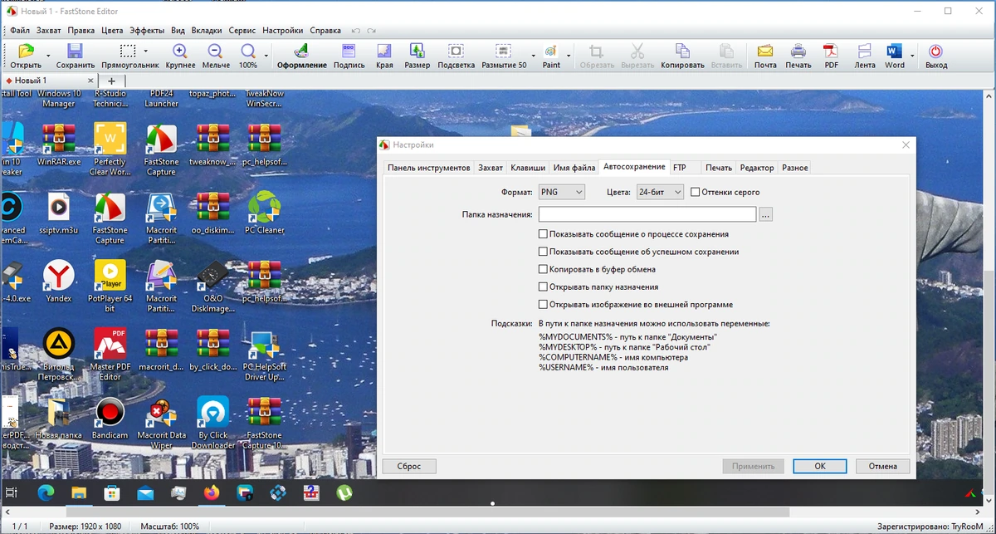Activate the Подсветка spotlight tool
Screen dimensions: 996x534
[456, 56]
